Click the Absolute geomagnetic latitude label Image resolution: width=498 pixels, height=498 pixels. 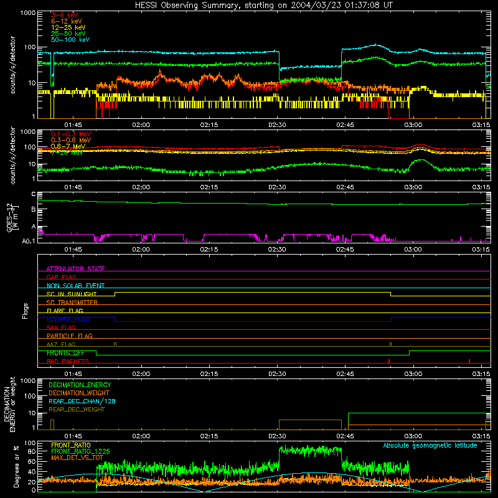pyautogui.click(x=430, y=445)
